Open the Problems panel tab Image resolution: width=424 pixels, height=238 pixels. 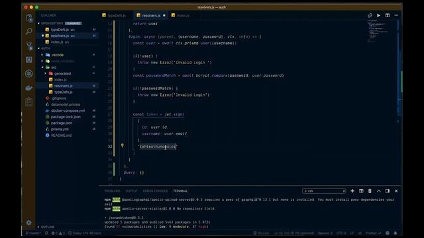point(112,191)
